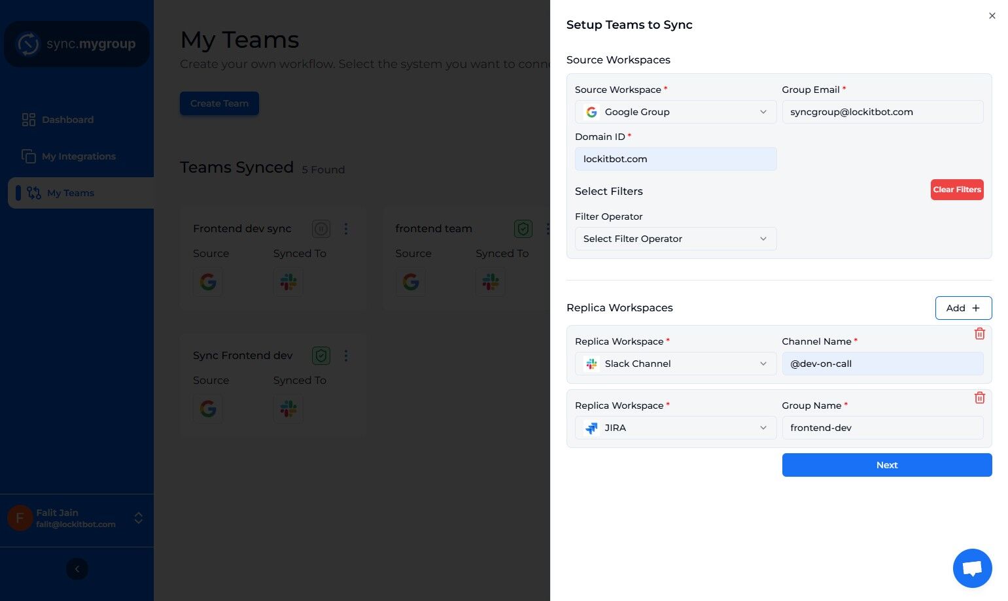Close the Setup Teams to Sync panel
1008x601 pixels.
coord(992,16)
